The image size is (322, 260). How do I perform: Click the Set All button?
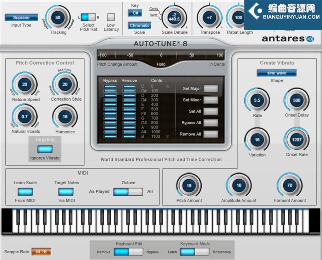click(x=211, y=111)
